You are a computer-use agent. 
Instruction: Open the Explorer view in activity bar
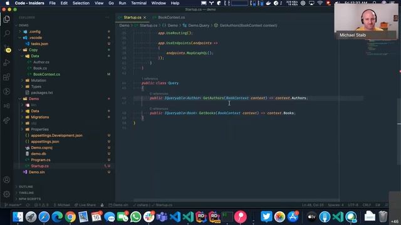click(7, 19)
